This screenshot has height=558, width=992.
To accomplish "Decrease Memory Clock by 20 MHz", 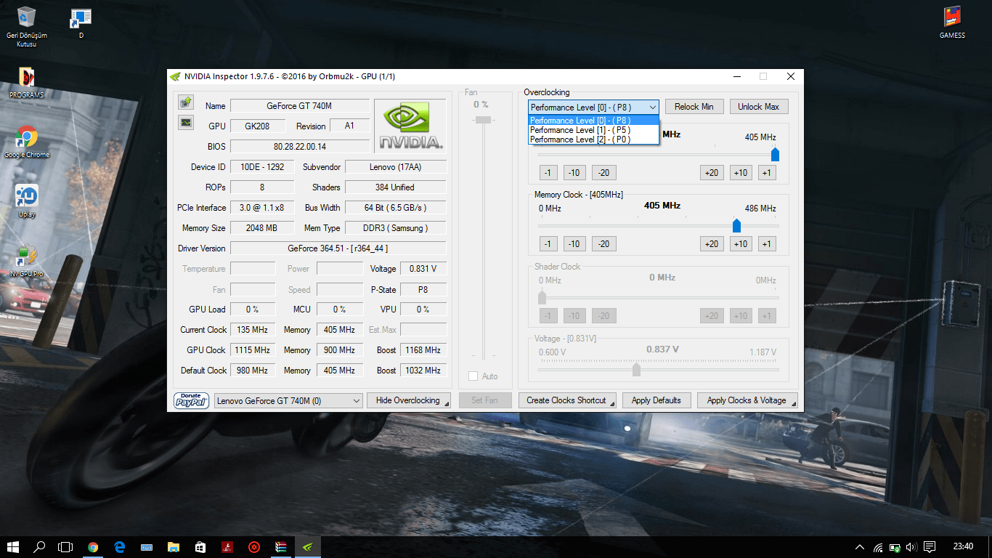I will pos(603,244).
